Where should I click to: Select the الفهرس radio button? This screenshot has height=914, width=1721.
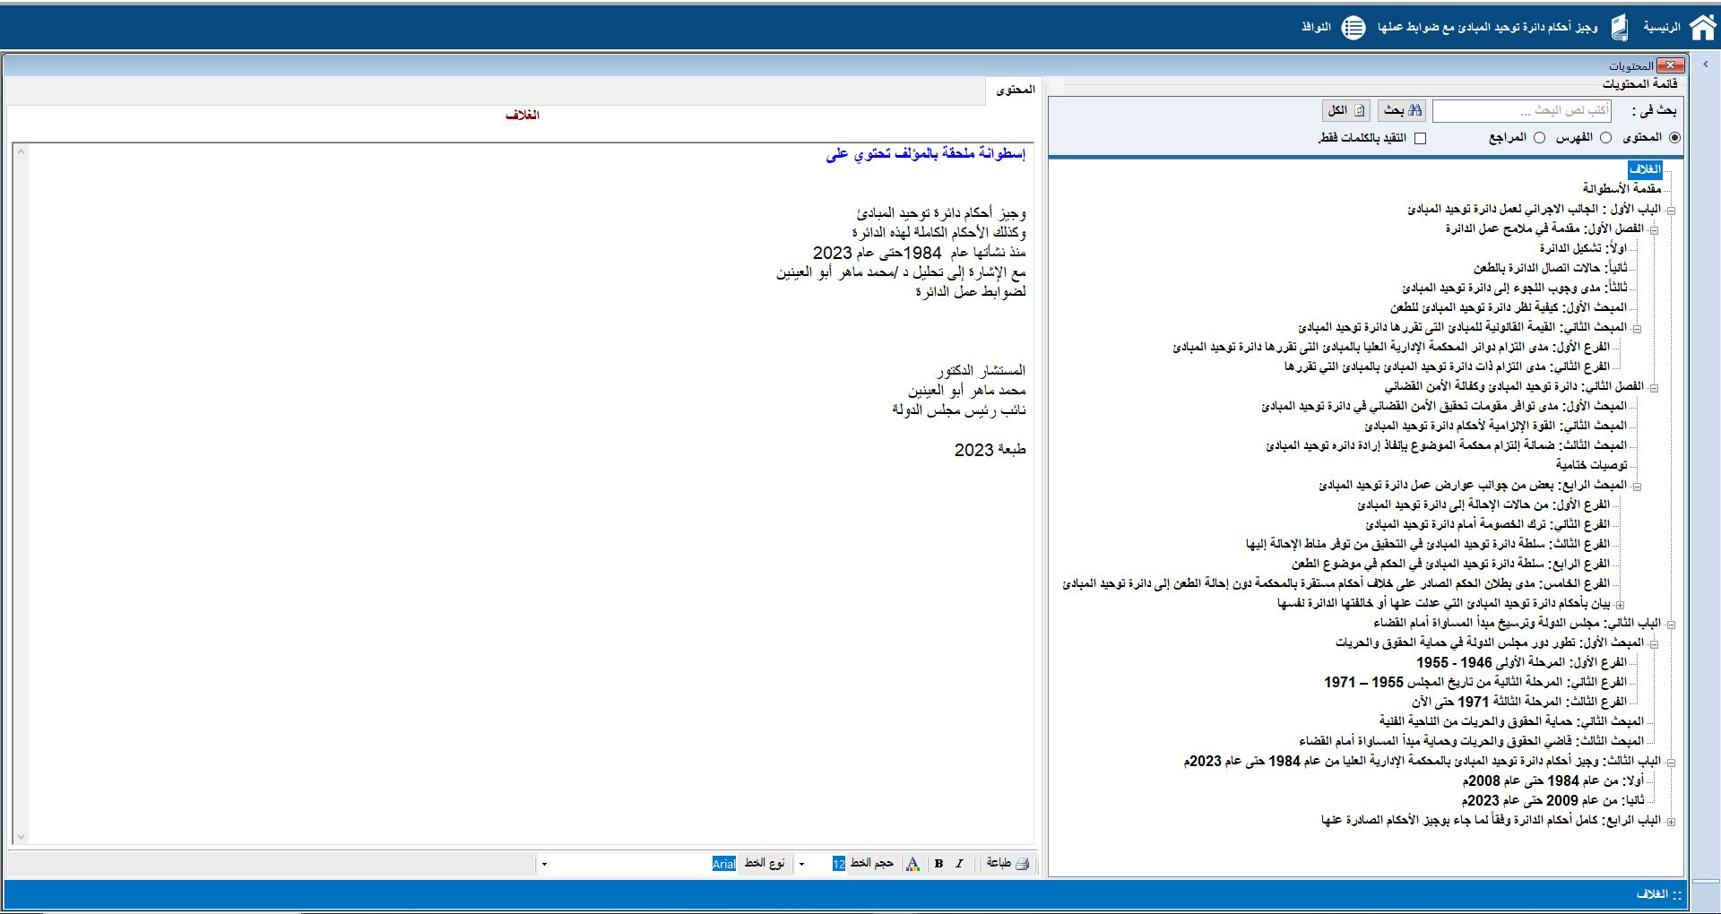pyautogui.click(x=1606, y=138)
